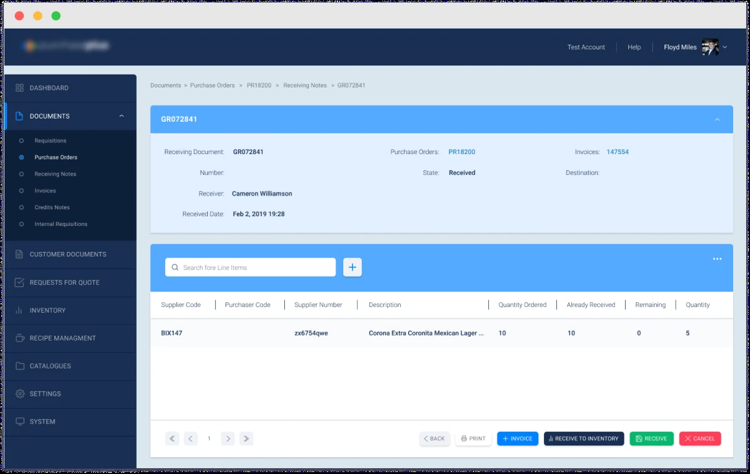The image size is (750, 474).
Task: Click the Supplier Code column header
Action: pyautogui.click(x=181, y=305)
